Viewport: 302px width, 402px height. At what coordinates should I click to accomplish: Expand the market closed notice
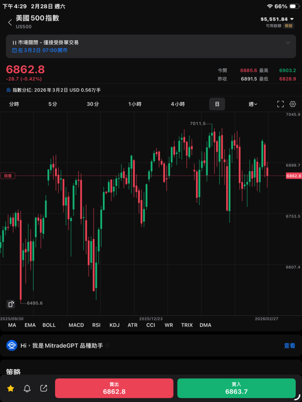coord(287,43)
